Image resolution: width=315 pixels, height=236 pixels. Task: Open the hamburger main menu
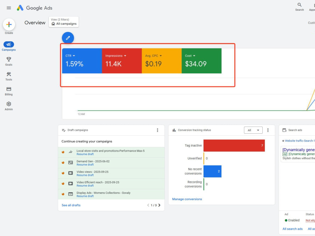point(9,8)
